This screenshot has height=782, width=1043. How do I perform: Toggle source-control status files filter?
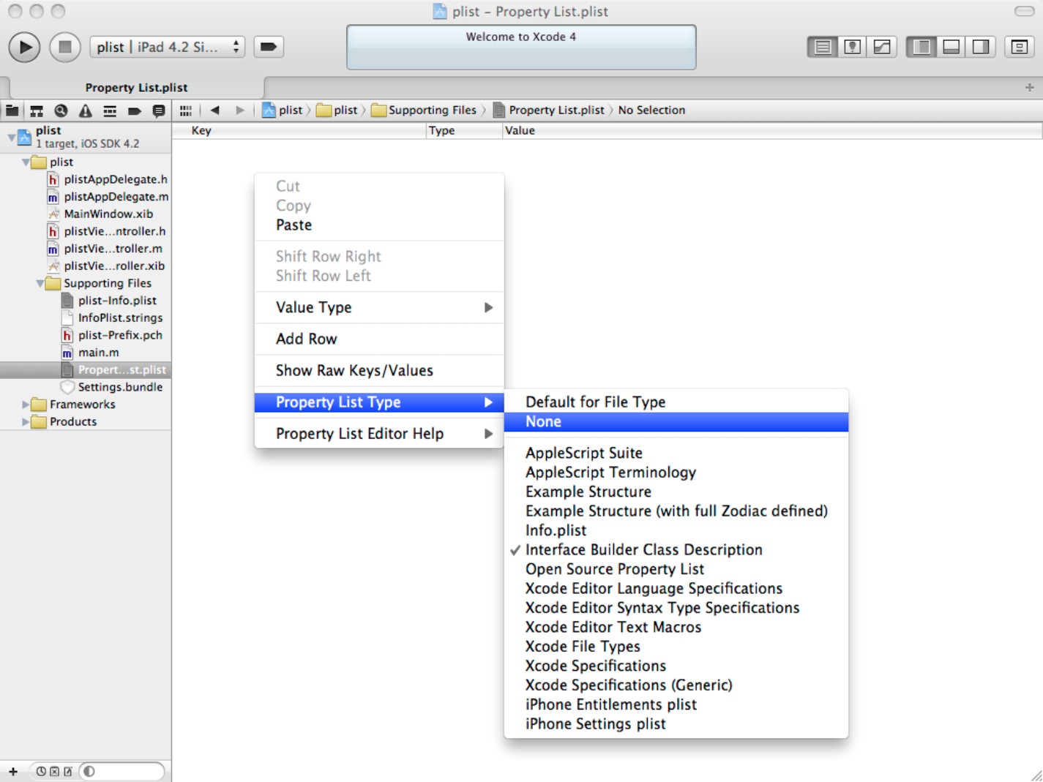pos(54,772)
